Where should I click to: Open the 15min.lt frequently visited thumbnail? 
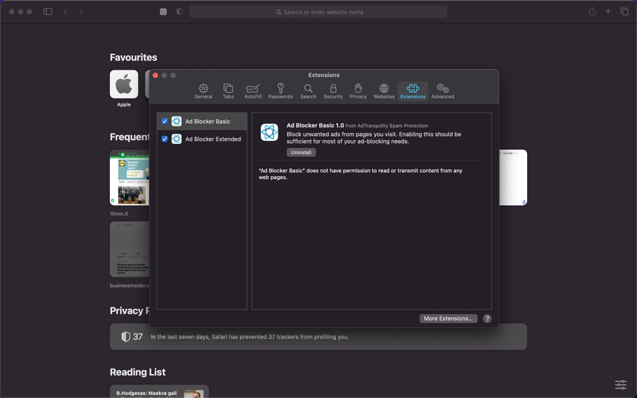[x=129, y=178]
